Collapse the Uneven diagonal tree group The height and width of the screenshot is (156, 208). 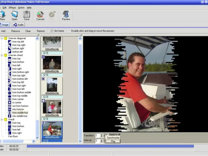point(2,38)
